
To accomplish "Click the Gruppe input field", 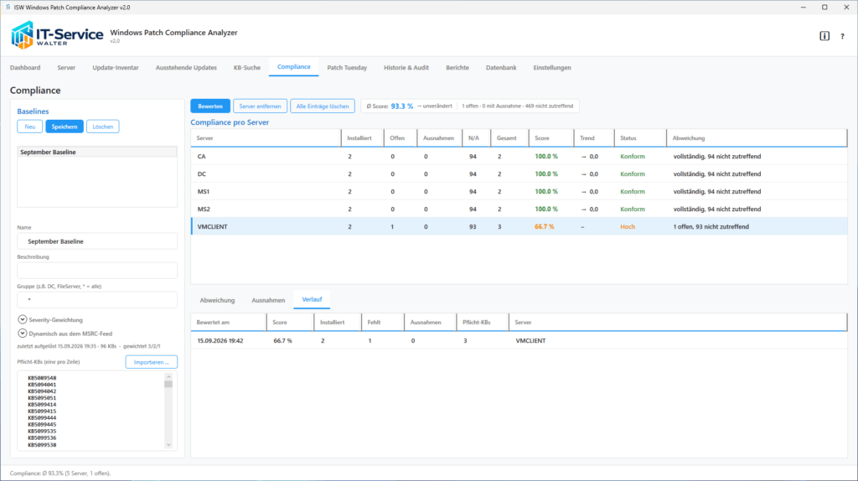I will [97, 300].
